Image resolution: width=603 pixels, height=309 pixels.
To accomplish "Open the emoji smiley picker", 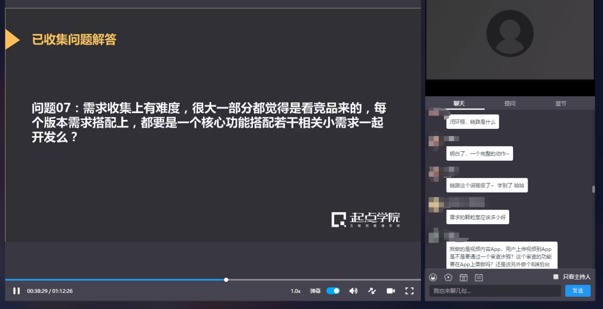I will [x=433, y=277].
